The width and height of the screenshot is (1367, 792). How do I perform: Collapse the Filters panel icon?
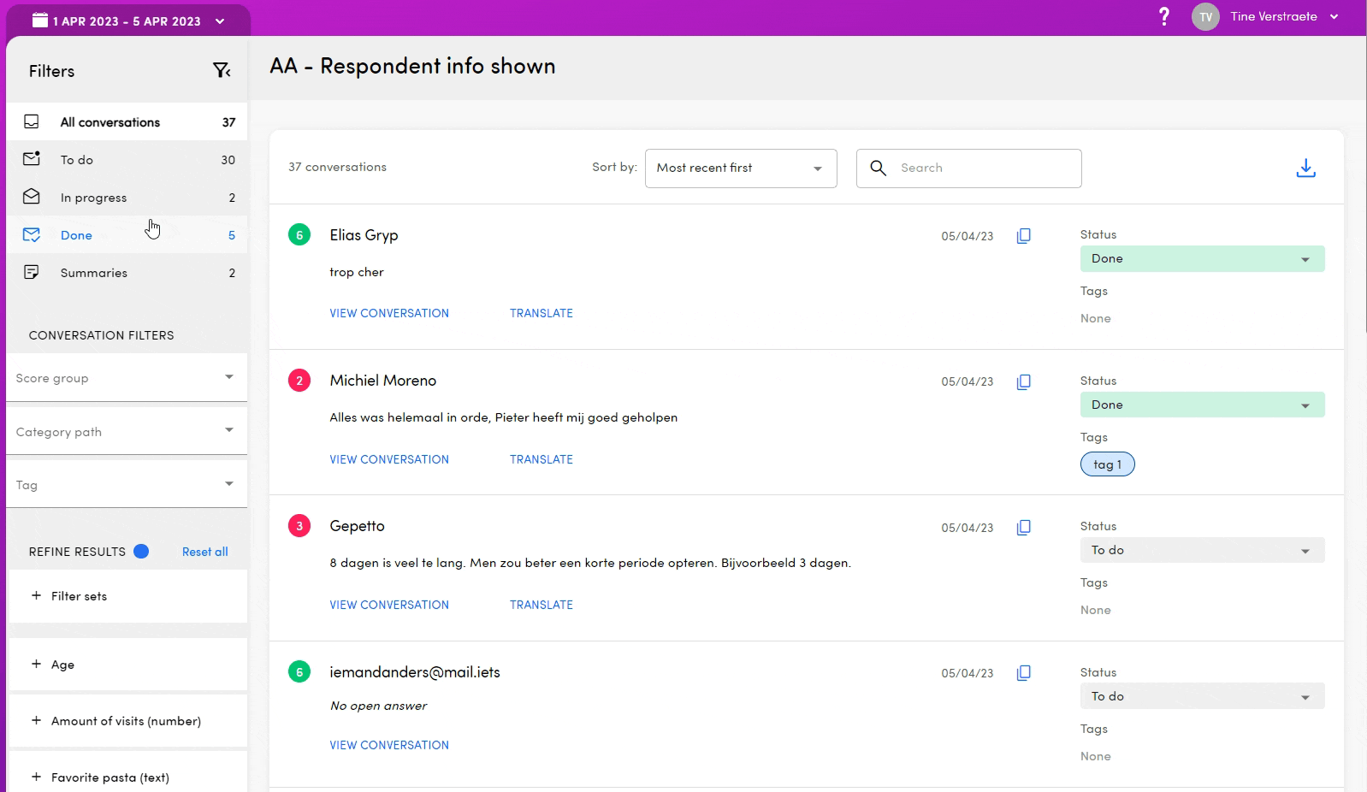point(222,71)
